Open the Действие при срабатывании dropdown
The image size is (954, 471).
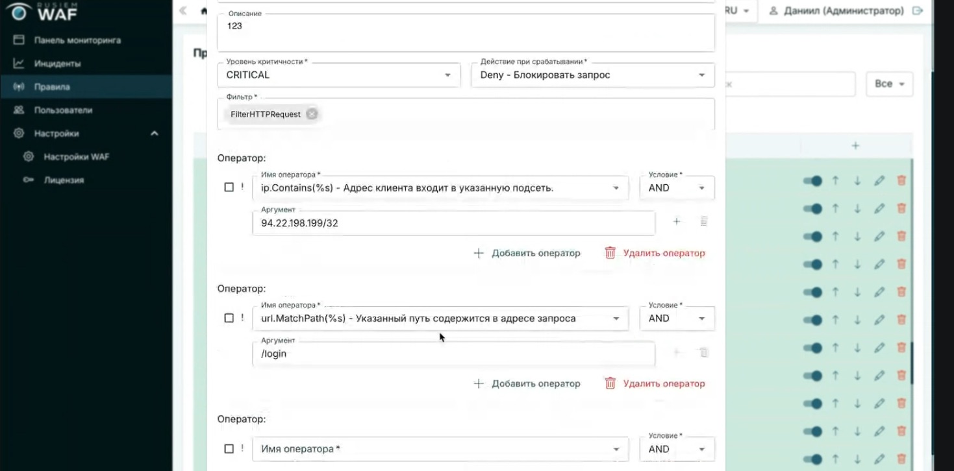click(592, 75)
